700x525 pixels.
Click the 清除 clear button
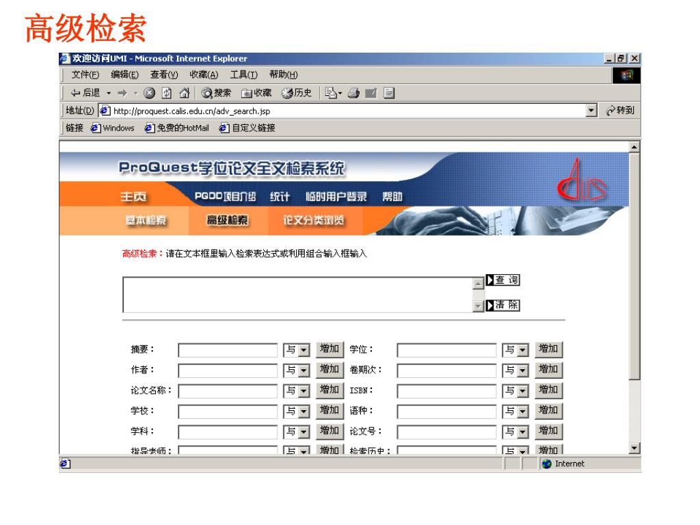pos(502,305)
